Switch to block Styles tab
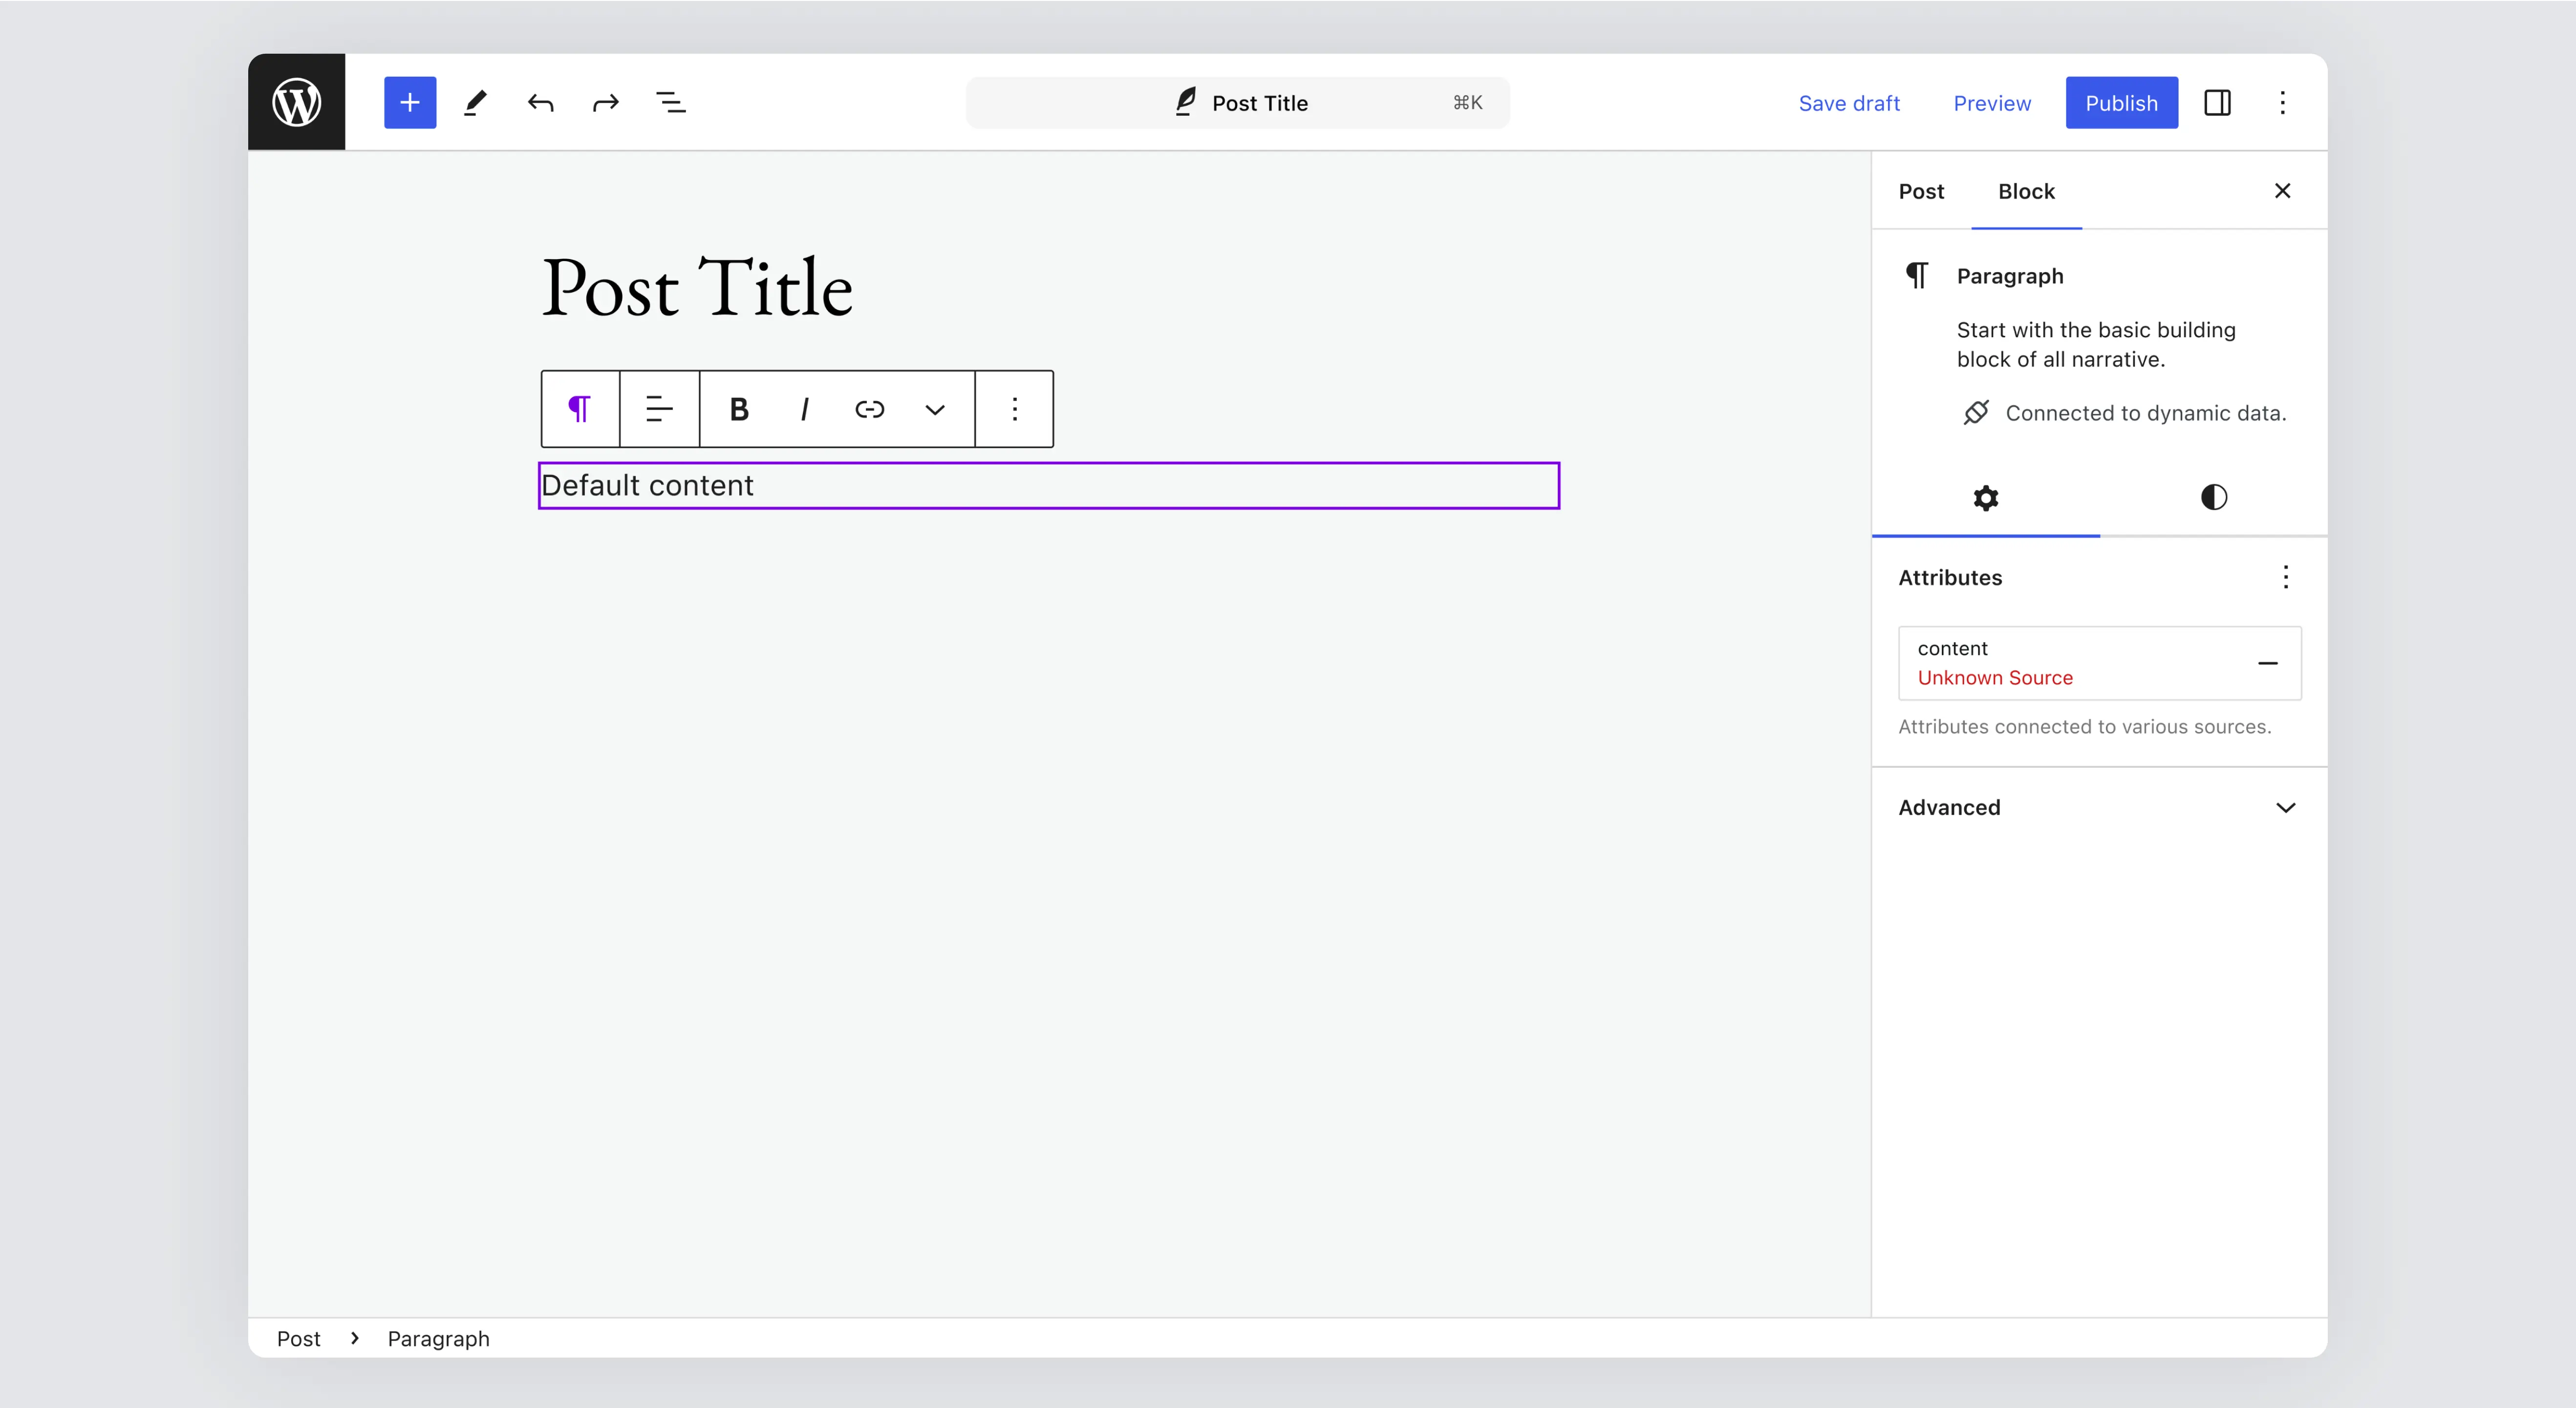Screen dimensions: 2576x1408 [x=2213, y=497]
